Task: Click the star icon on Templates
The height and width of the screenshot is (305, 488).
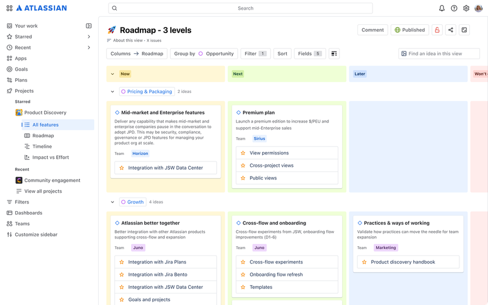Action: pyautogui.click(x=243, y=287)
